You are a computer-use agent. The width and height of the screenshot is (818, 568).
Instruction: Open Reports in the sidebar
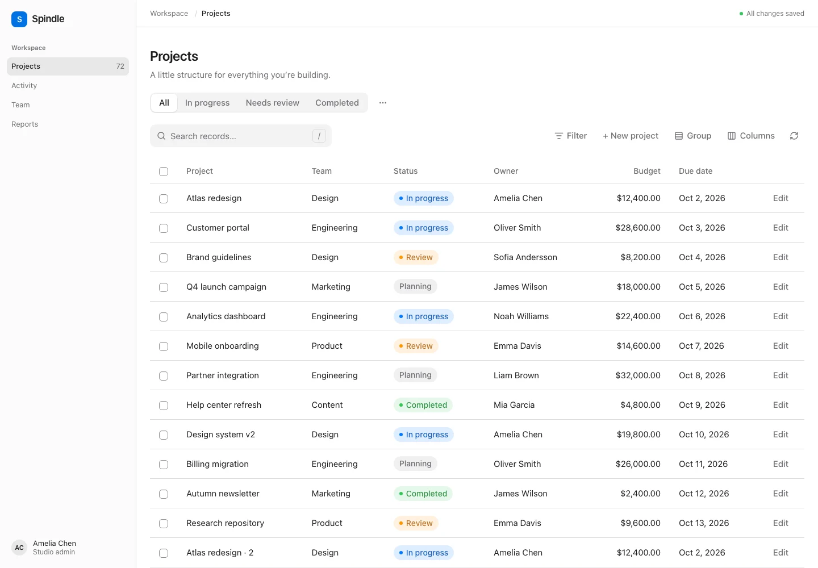68,124
